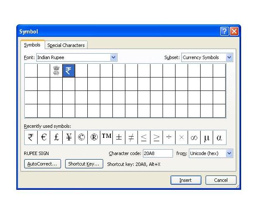
Task: Open the Subset dropdown showing Currency Symbols
Action: (229, 57)
